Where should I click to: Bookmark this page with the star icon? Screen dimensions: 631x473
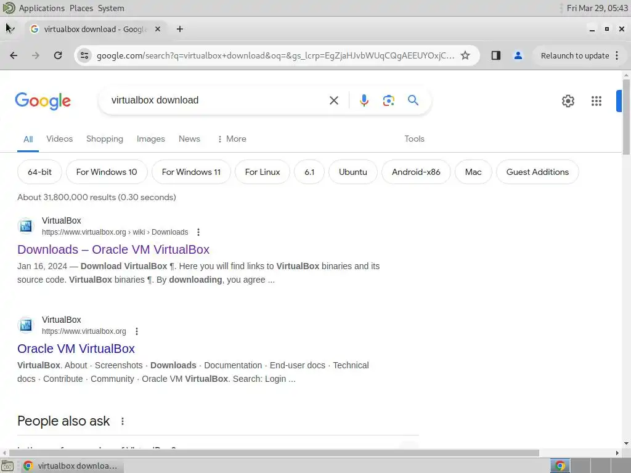point(466,55)
